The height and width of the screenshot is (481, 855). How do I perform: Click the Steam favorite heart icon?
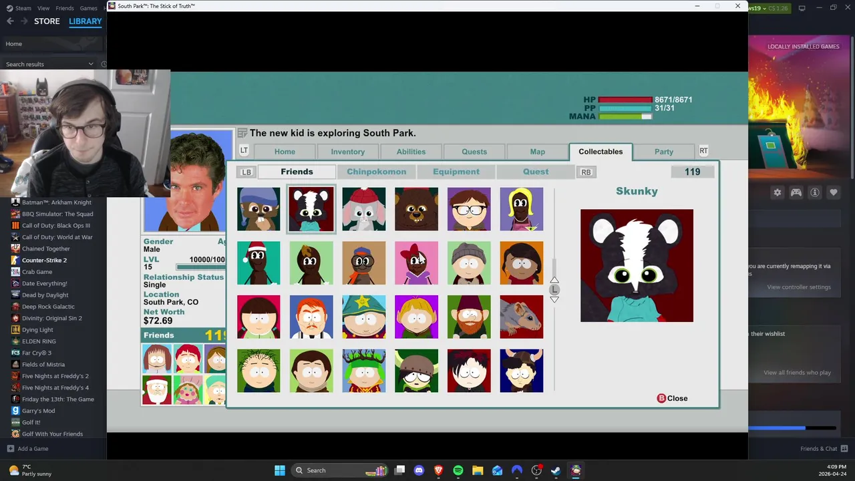tap(834, 192)
